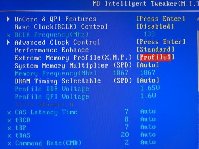Click the x lock marker beside tRAS
This screenshot has height=149, width=199.
pos(9,136)
